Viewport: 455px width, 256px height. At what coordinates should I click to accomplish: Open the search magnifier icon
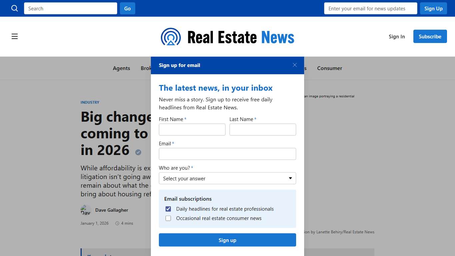(14, 8)
